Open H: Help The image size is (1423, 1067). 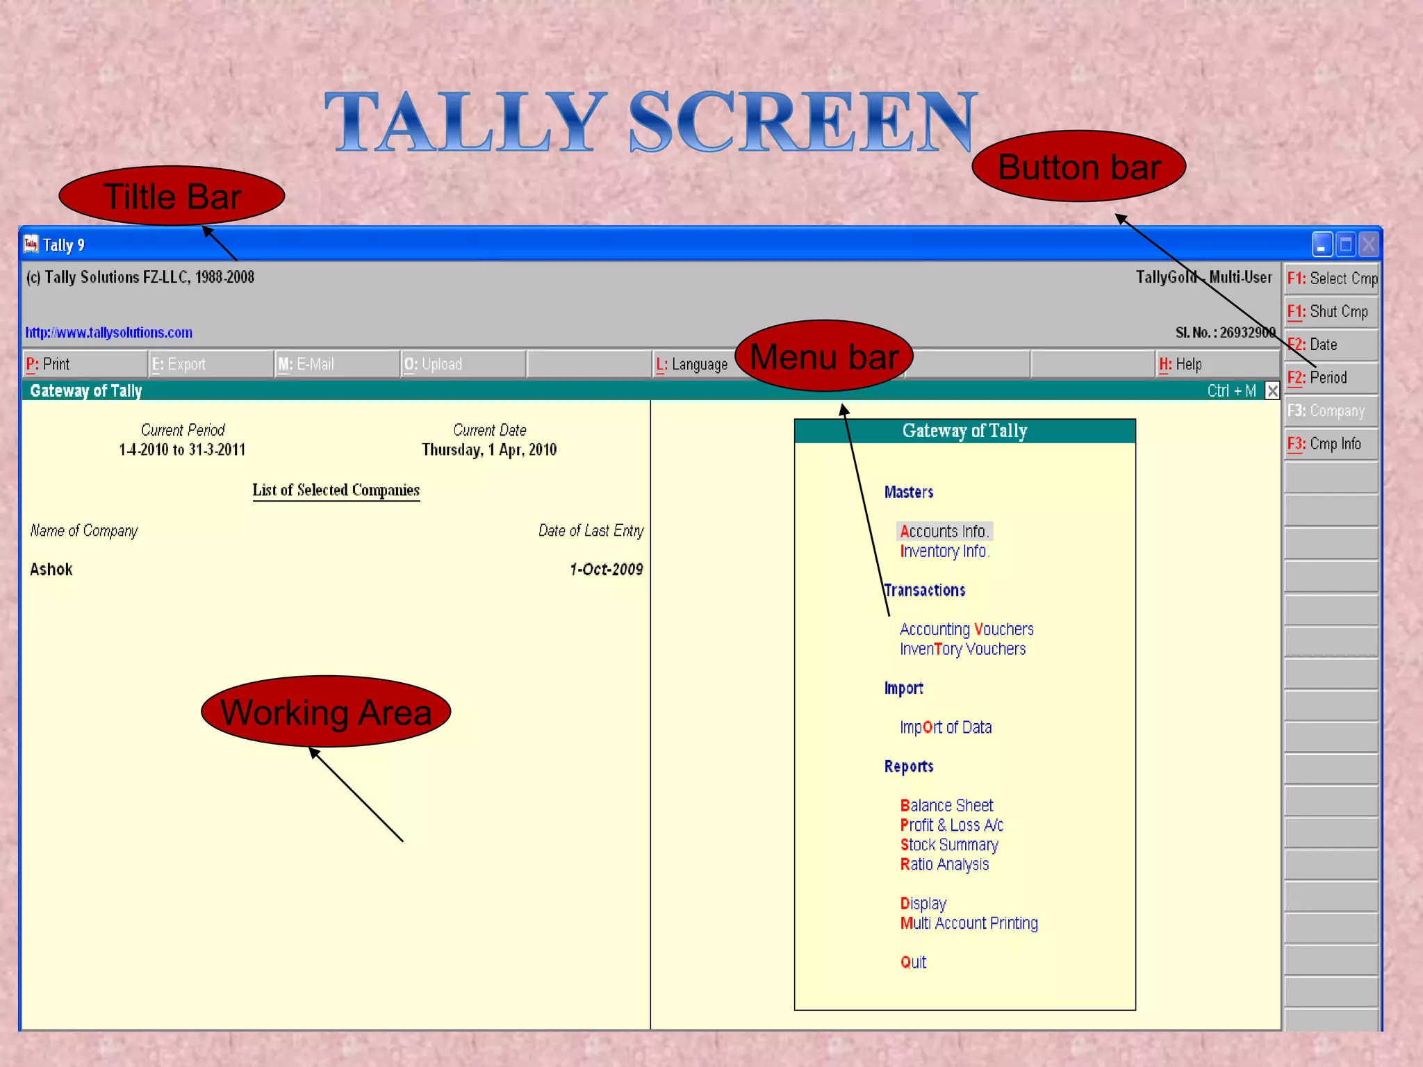click(x=1218, y=364)
